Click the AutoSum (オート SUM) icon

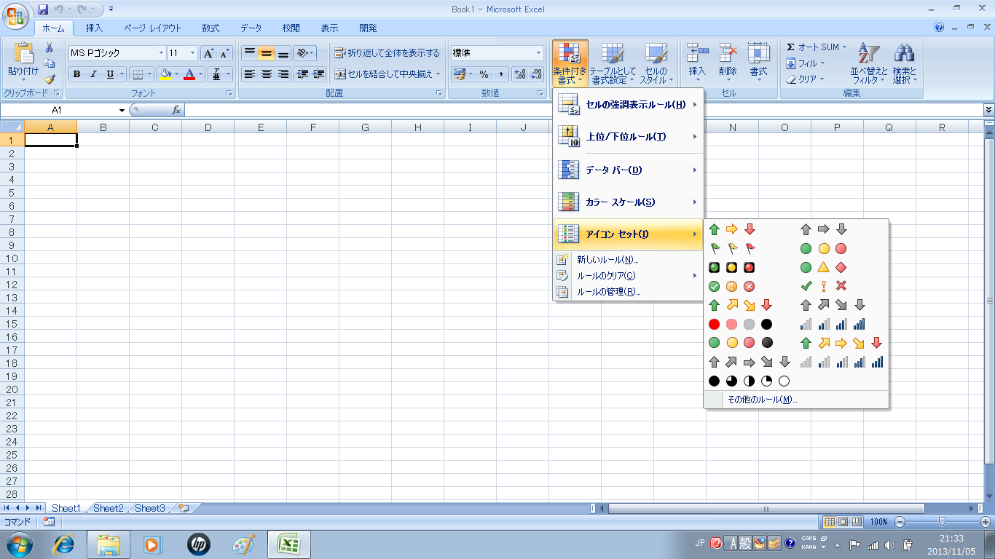pyautogui.click(x=791, y=47)
